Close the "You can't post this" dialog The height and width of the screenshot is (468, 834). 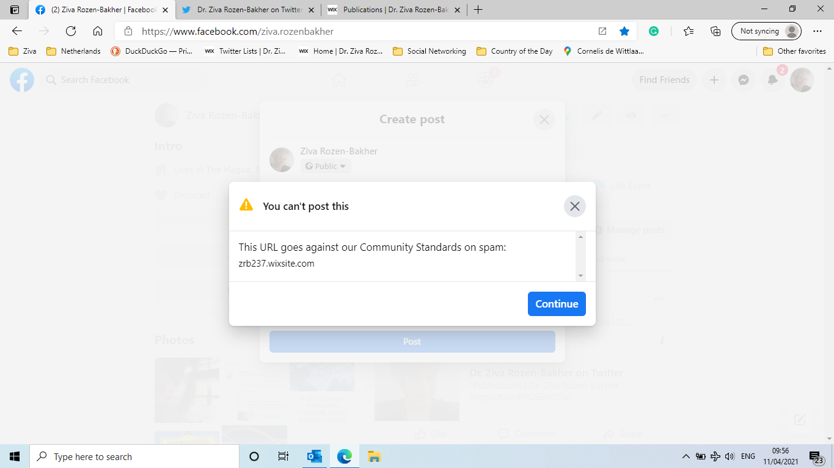[574, 206]
